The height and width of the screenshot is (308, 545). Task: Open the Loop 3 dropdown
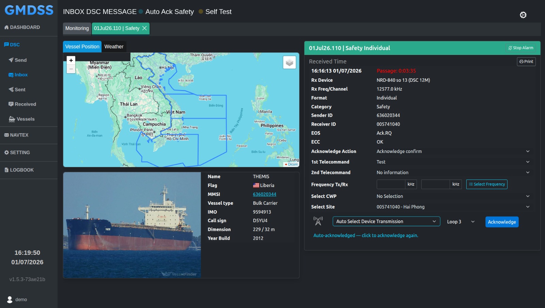(461, 222)
